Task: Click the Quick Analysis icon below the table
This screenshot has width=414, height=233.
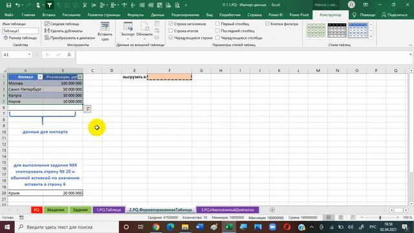Action: (87, 109)
